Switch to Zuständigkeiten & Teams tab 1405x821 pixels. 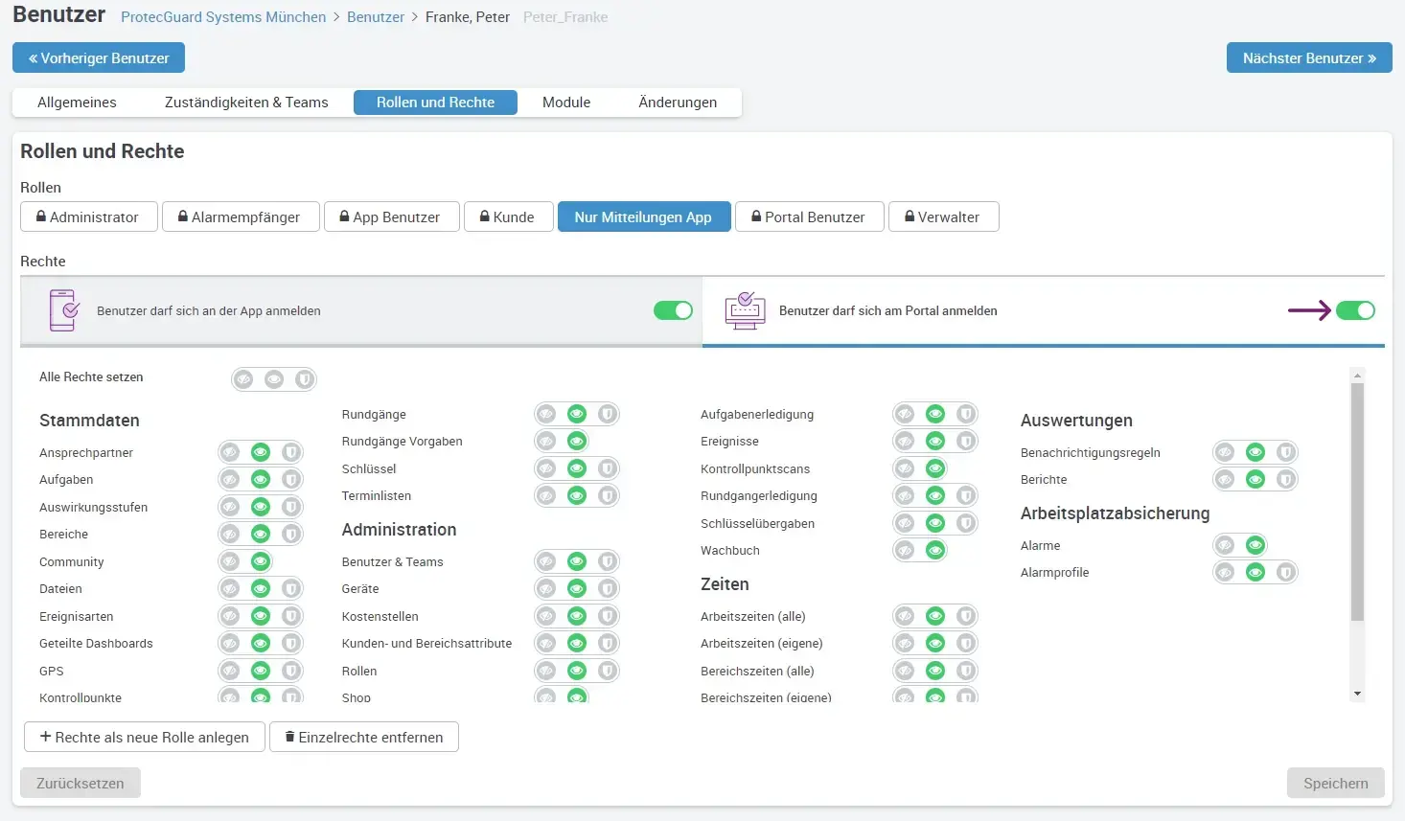point(246,103)
